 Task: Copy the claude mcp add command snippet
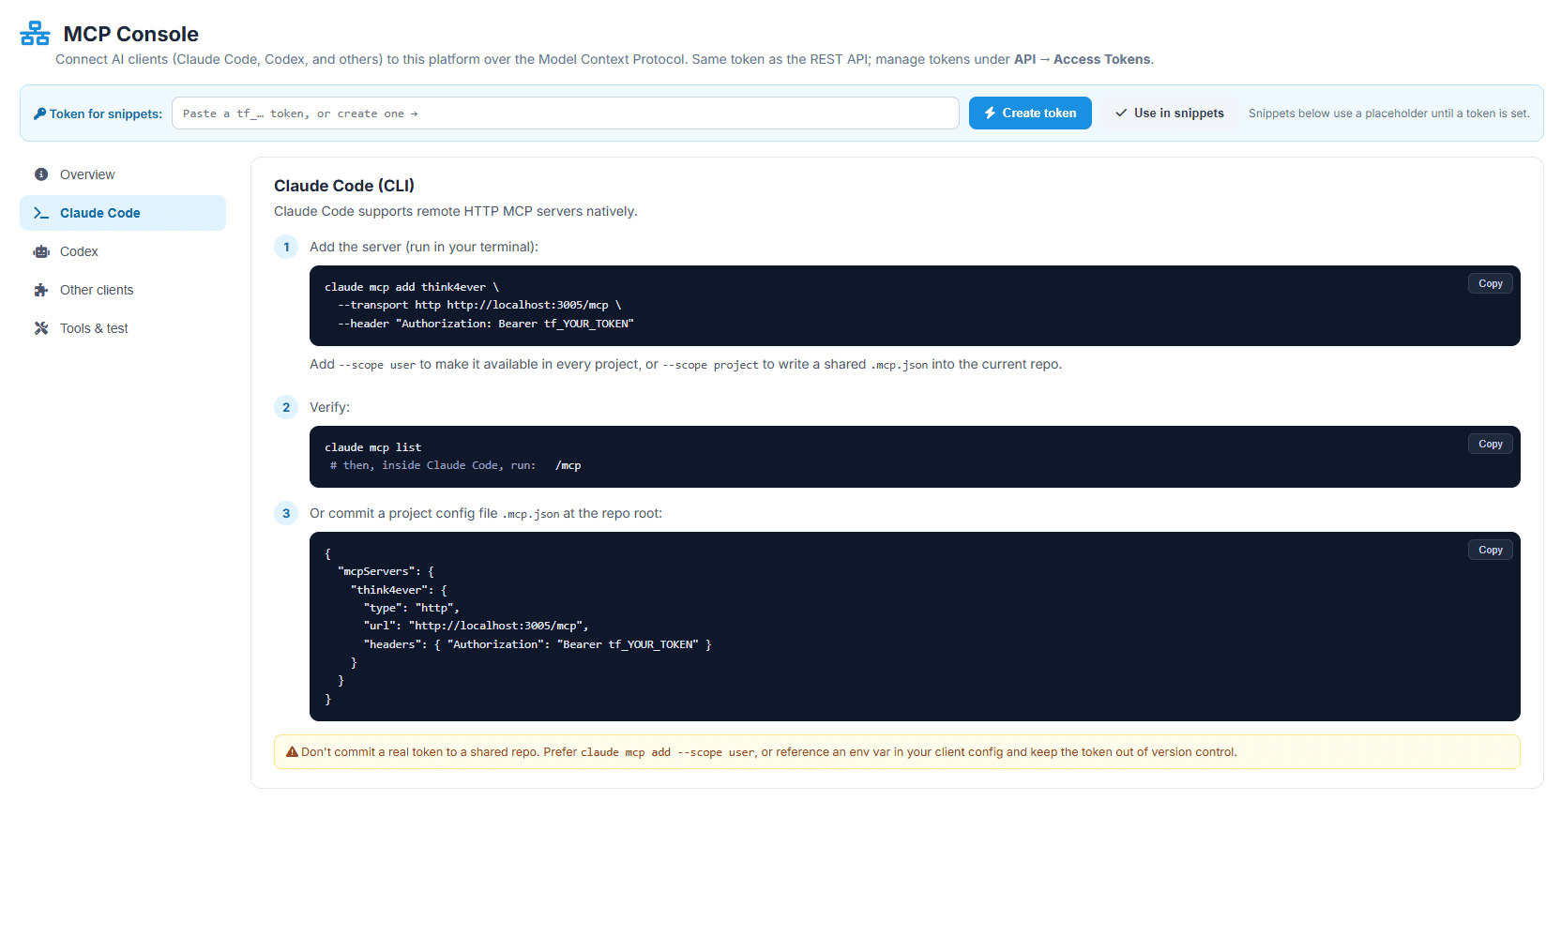1490,283
